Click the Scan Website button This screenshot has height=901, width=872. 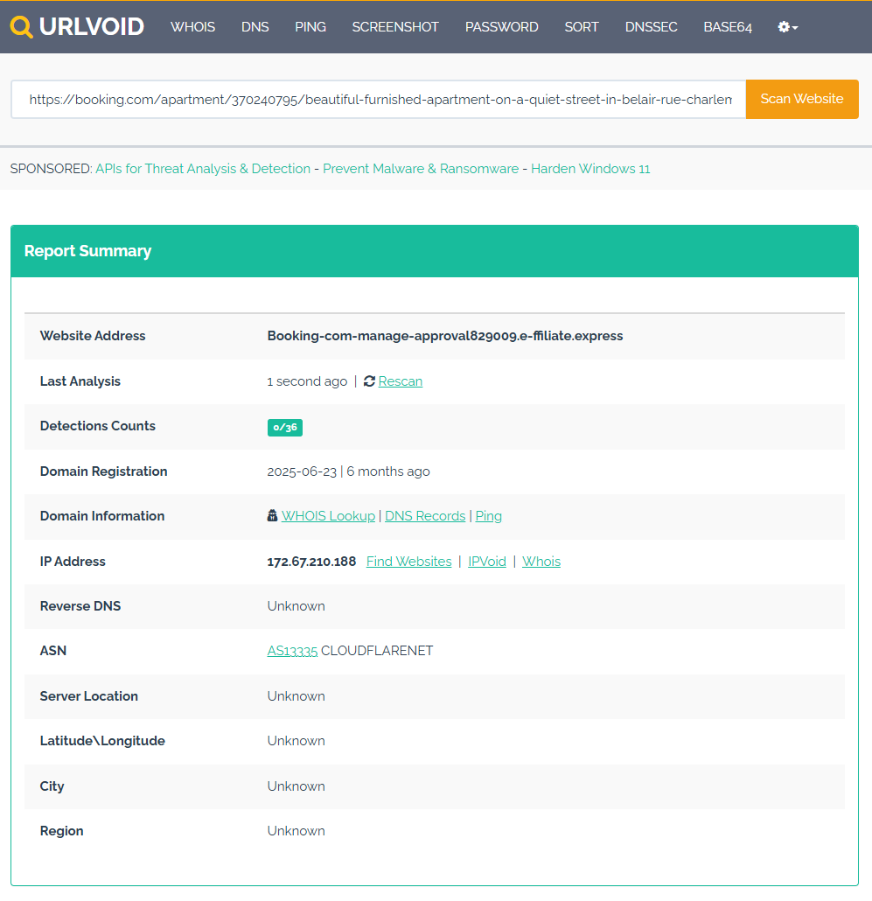(801, 99)
